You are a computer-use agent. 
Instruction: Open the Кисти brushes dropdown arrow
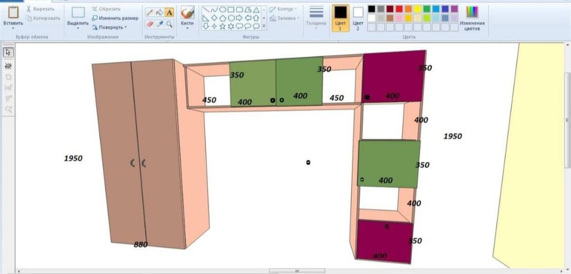click(187, 28)
